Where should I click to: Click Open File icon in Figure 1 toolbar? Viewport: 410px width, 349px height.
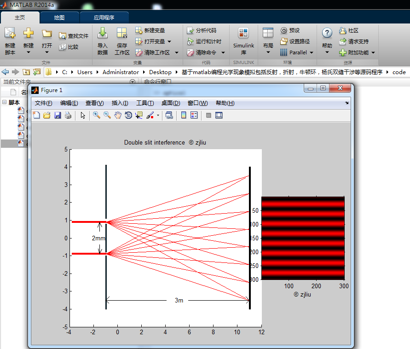[x=47, y=115]
